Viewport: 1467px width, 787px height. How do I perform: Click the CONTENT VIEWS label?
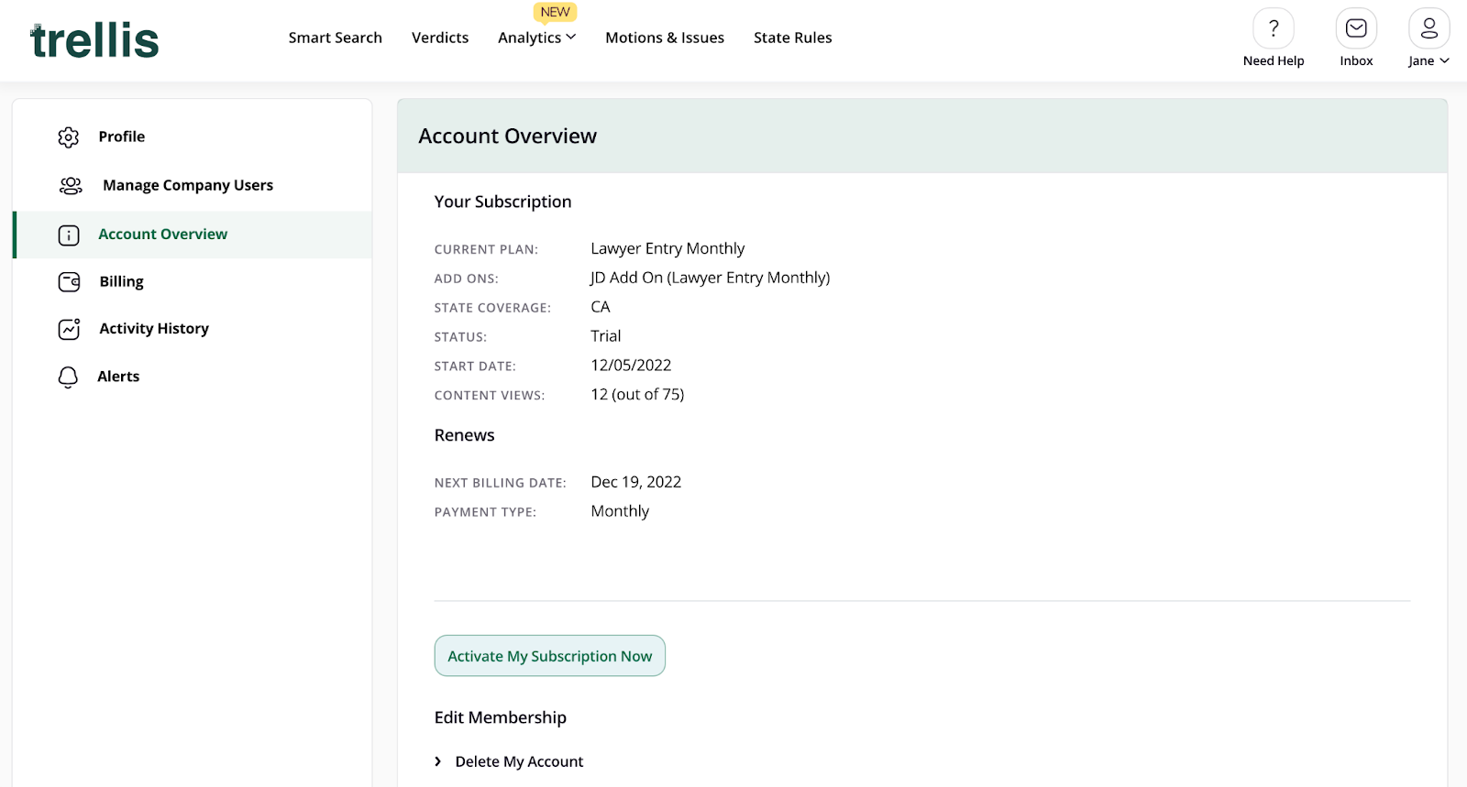[x=490, y=397]
